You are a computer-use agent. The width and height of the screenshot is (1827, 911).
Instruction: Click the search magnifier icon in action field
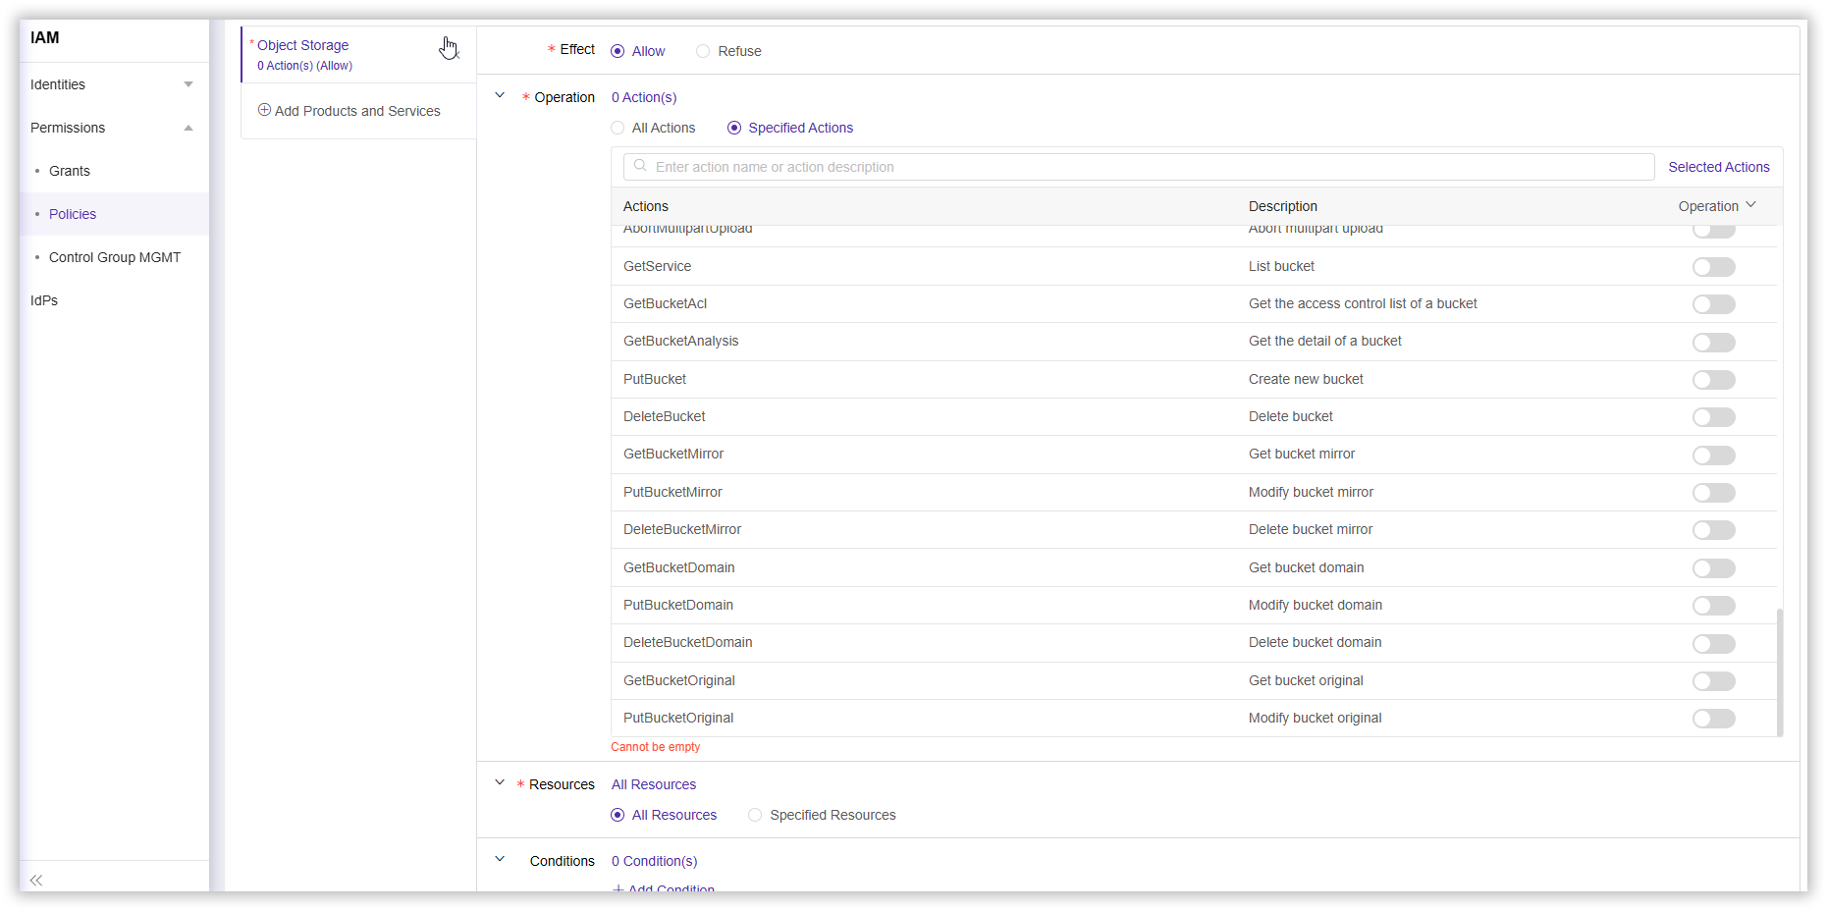pyautogui.click(x=640, y=166)
